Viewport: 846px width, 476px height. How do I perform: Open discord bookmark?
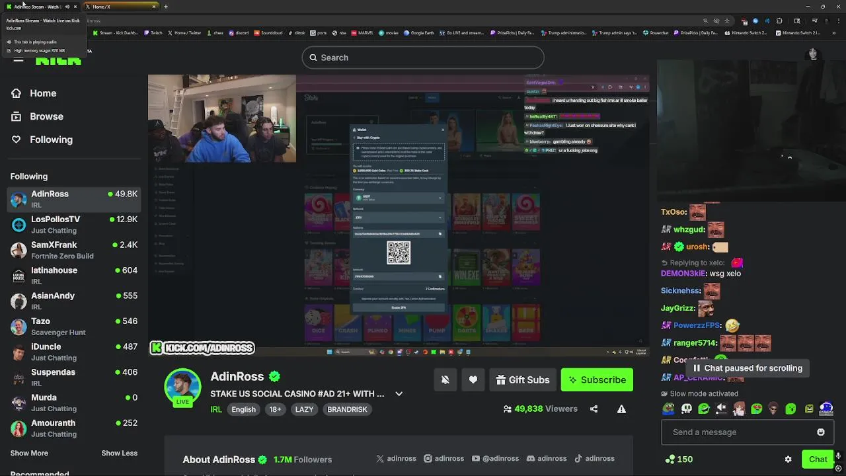239,32
